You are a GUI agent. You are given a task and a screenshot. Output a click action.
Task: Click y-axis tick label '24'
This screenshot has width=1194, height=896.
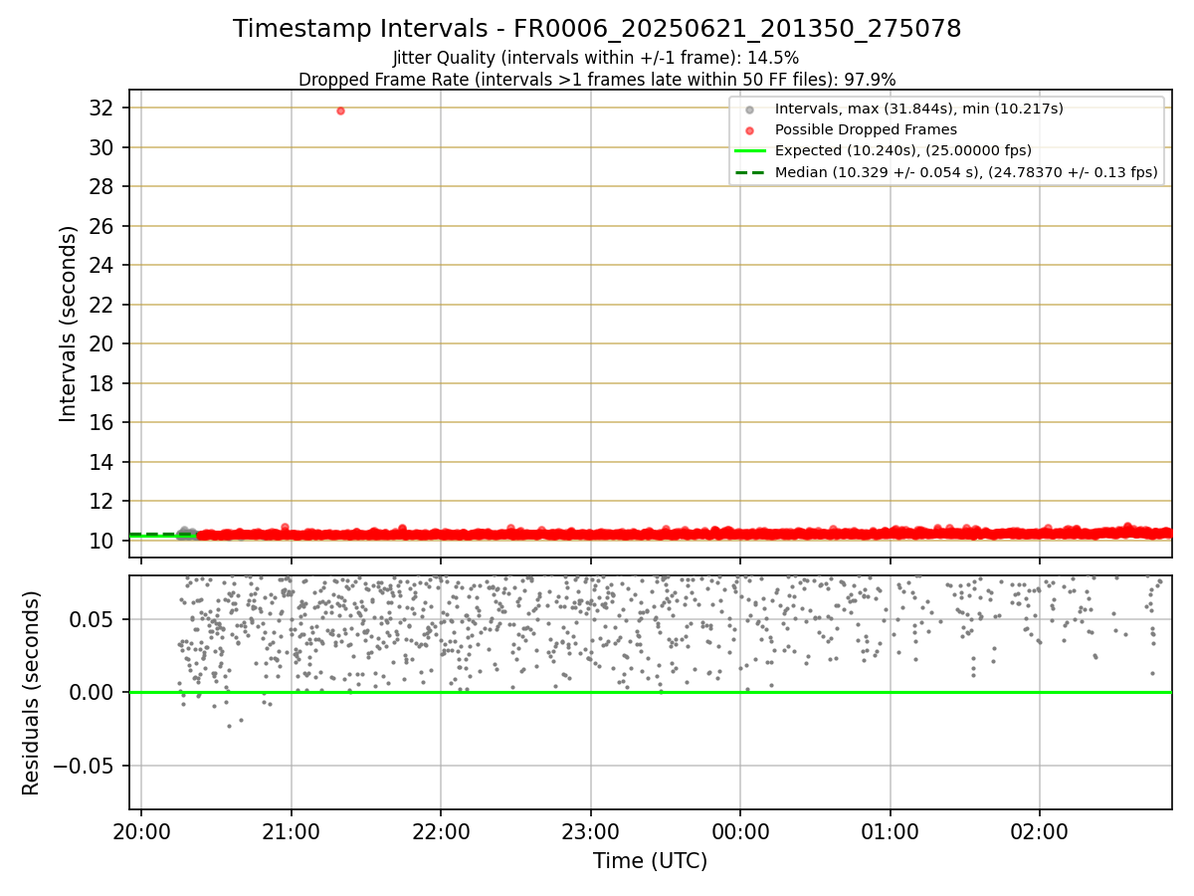(102, 265)
